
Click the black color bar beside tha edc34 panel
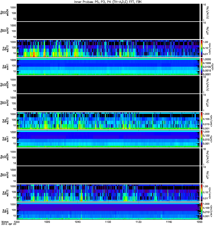pyautogui.click(x=201, y=12)
